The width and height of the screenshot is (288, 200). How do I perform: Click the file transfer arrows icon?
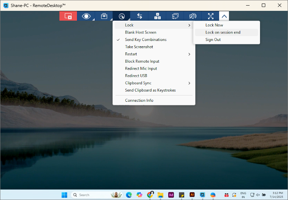(x=139, y=16)
